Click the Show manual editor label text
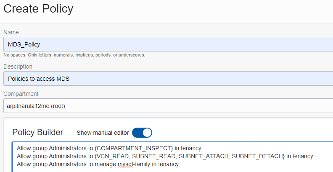The image size is (333, 172). tap(103, 133)
